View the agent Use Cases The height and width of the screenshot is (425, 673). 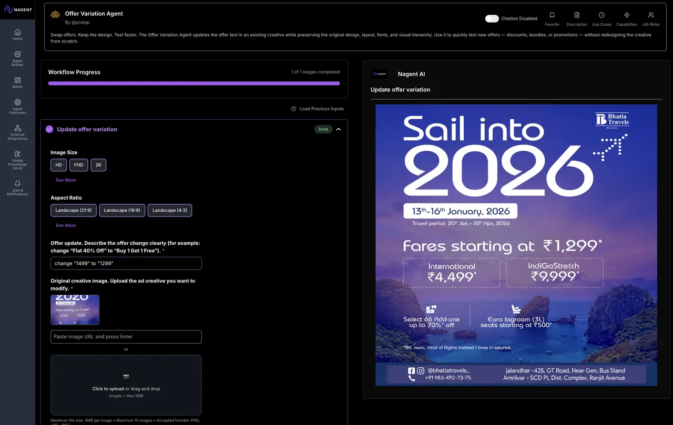pos(601,19)
